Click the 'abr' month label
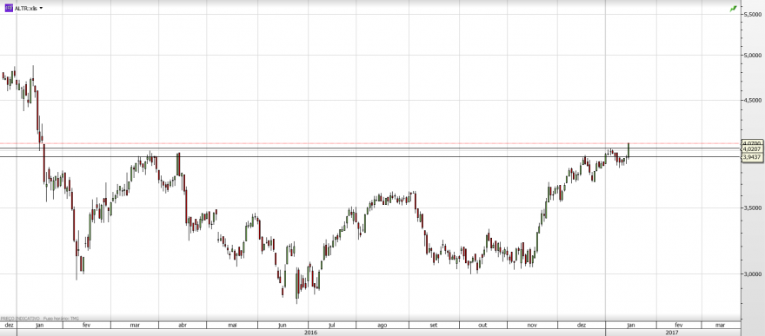Screen dimensions: 765x336 [x=183, y=325]
